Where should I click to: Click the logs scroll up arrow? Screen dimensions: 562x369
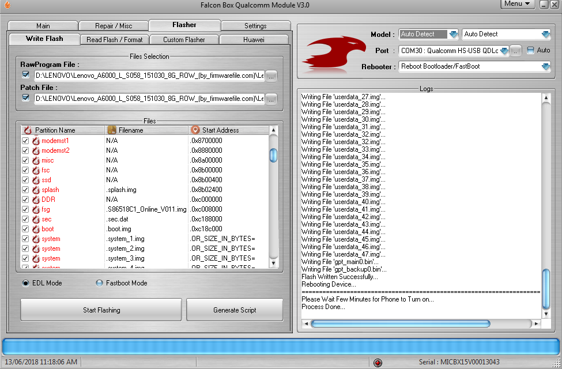(546, 97)
